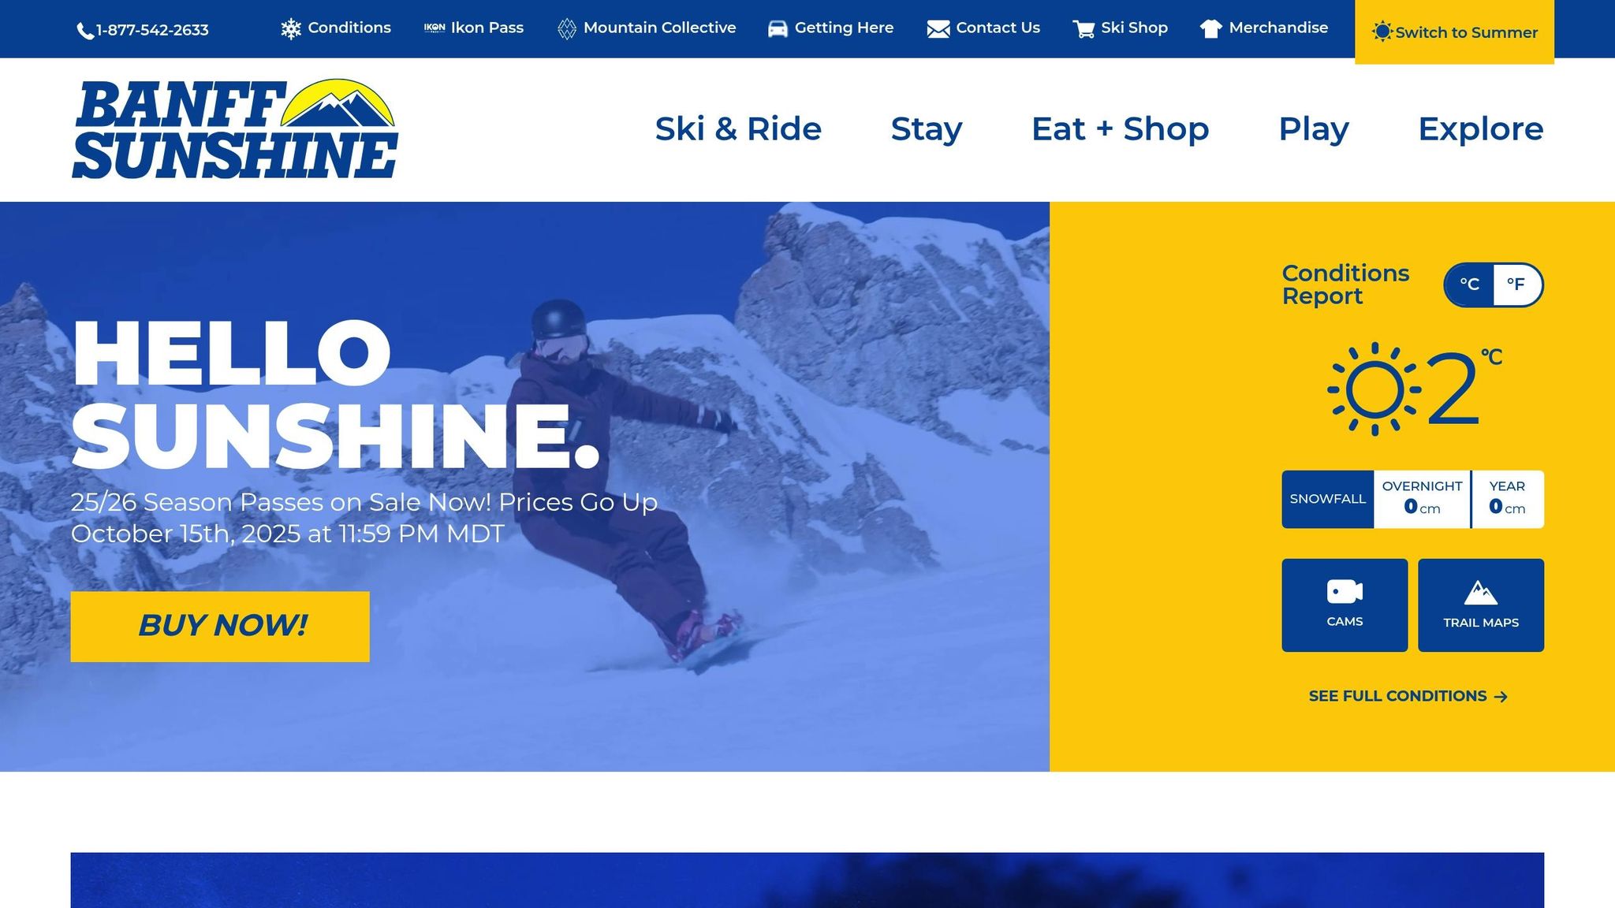Viewport: 1615px width, 908px height.
Task: Expand the Ski & Ride menu
Action: [x=738, y=129]
